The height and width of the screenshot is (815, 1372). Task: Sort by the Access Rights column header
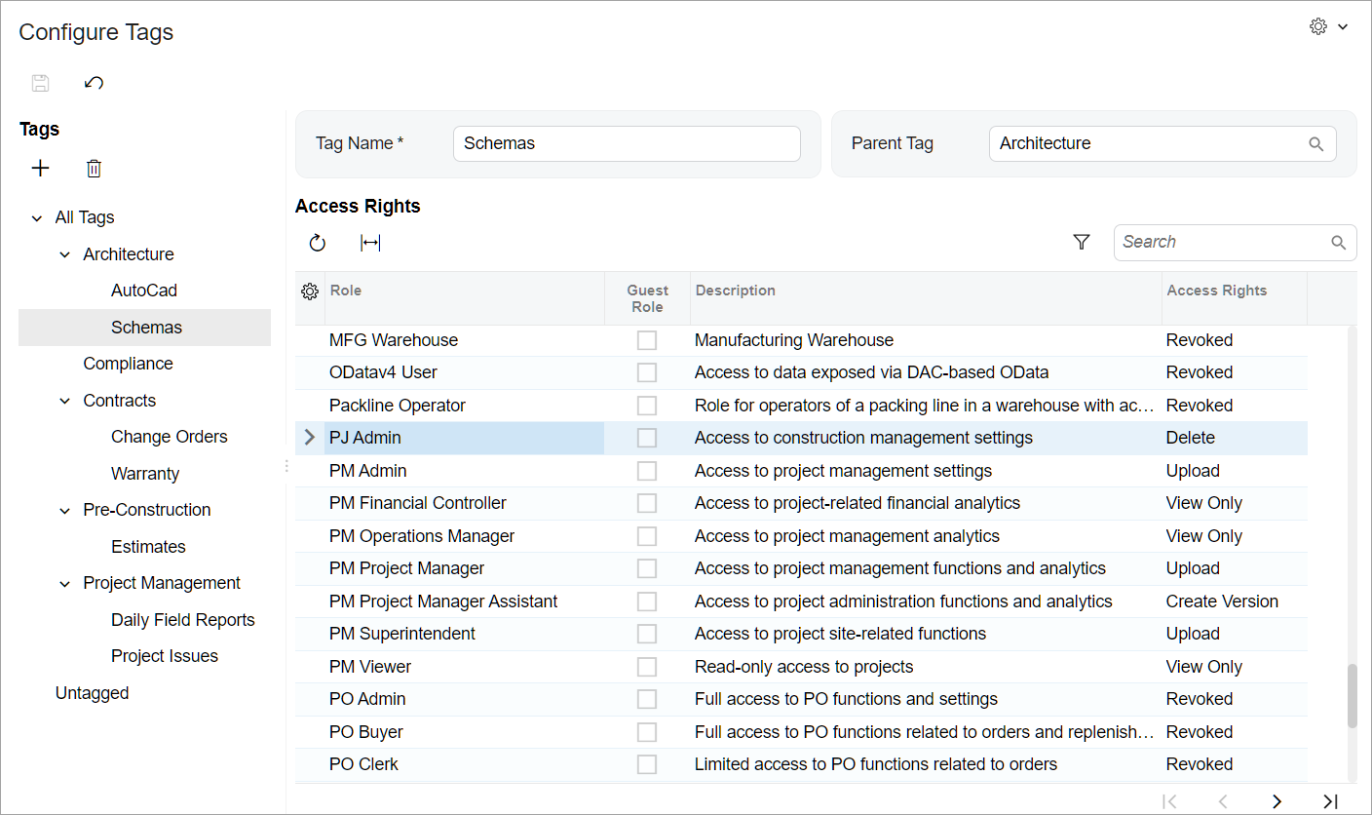[x=1216, y=291]
